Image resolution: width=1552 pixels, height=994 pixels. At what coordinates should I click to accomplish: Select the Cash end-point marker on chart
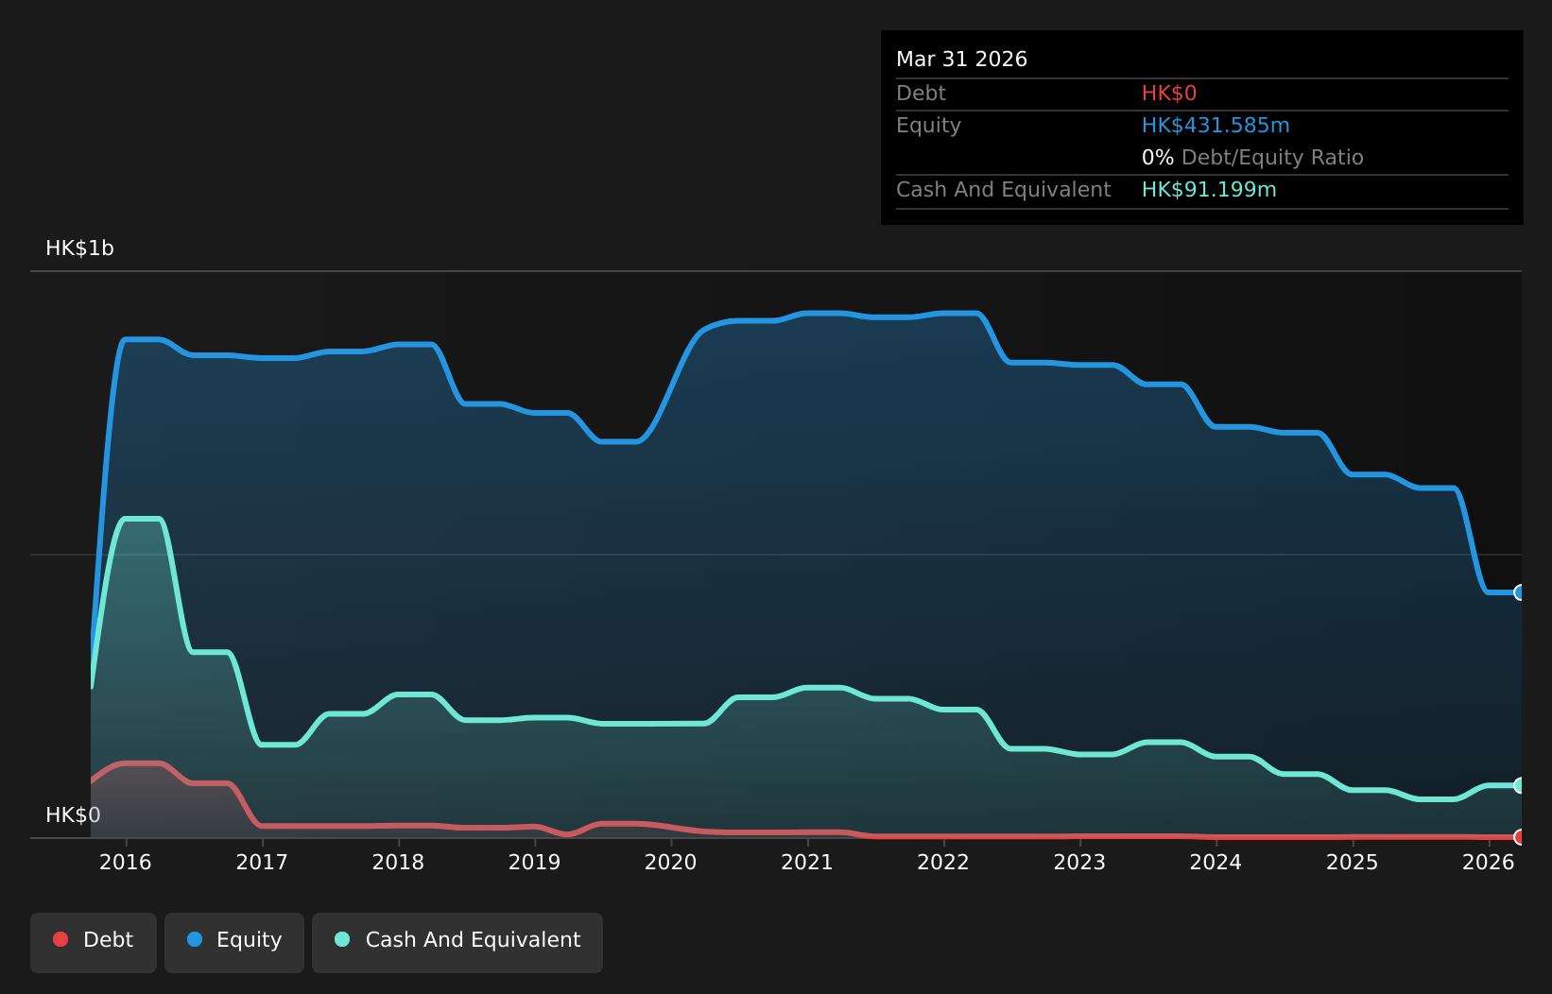pyautogui.click(x=1520, y=785)
